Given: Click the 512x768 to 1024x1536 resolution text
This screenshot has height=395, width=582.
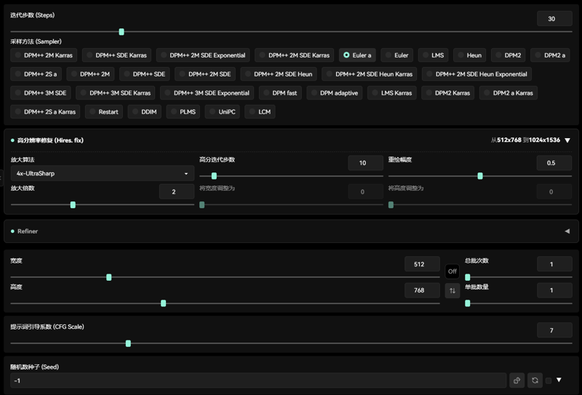Looking at the screenshot, I should coord(525,140).
